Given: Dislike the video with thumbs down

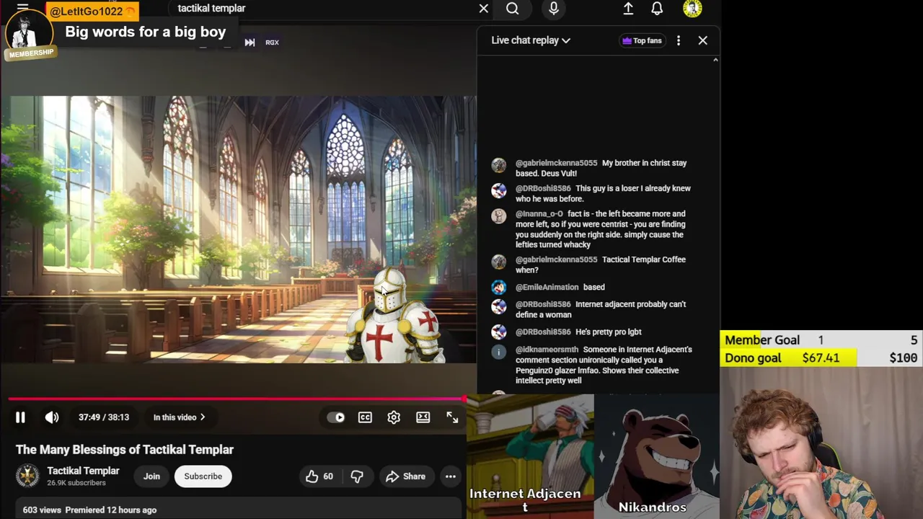Looking at the screenshot, I should coord(357,476).
